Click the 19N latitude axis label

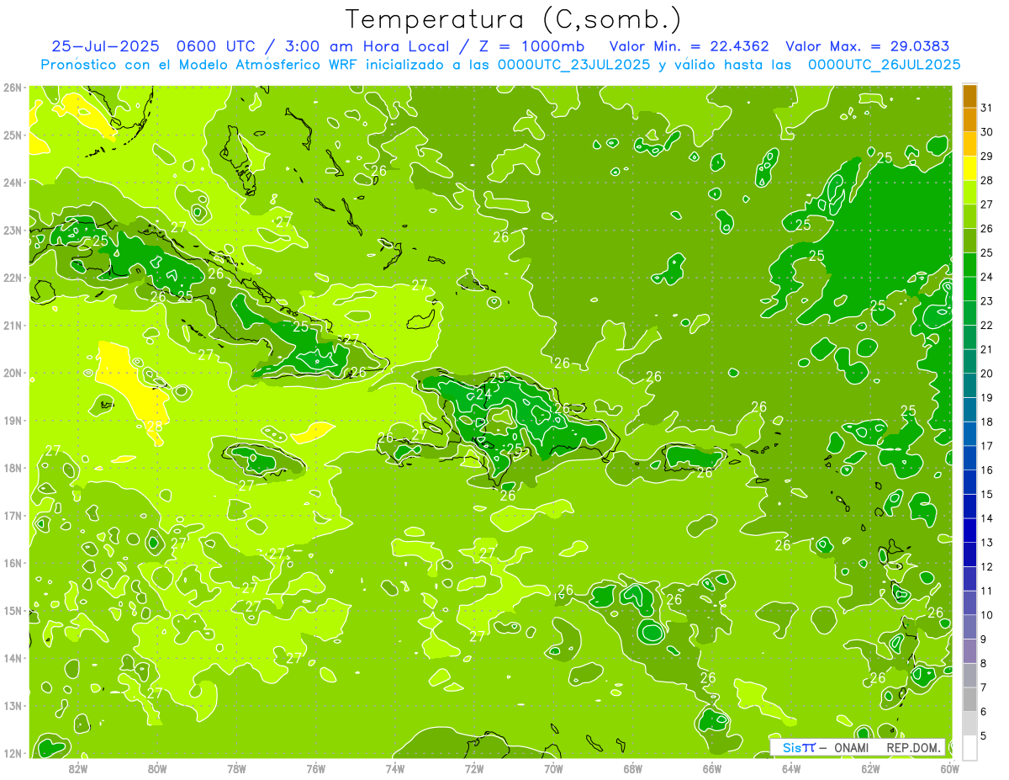pos(12,420)
